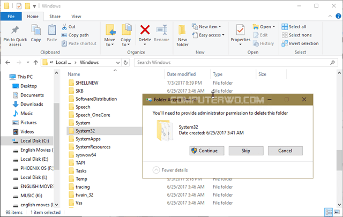Click Copy path in the ribbon
Image resolution: width=343 pixels, height=217 pixels.
[x=75, y=35]
